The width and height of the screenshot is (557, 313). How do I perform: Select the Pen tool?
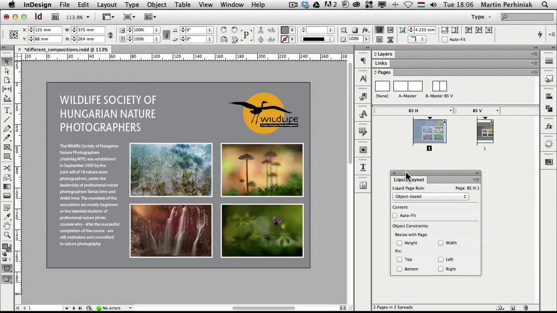[x=7, y=129]
